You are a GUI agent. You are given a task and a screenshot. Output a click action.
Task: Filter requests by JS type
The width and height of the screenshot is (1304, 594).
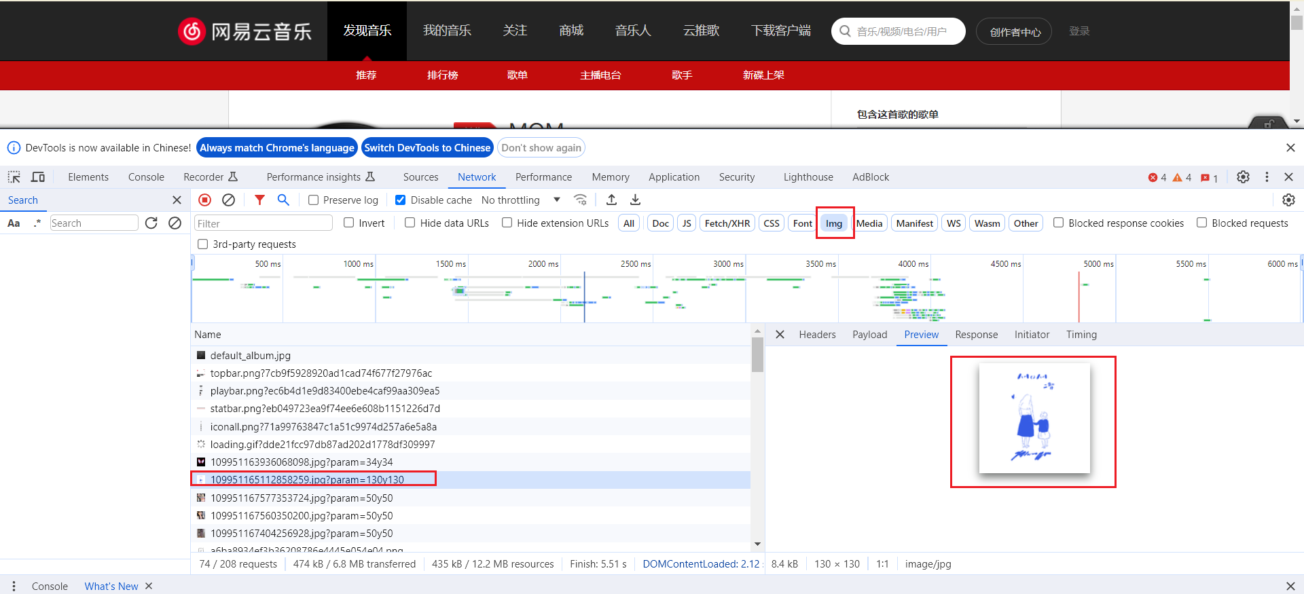[687, 223]
